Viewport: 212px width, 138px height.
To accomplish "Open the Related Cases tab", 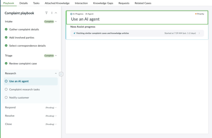I will click(143, 3).
